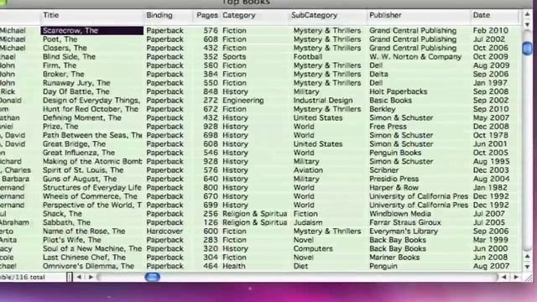Viewport: 537px width, 302px height.
Task: Click vertical scrollbar down arrow below up arrow at top
Action: pyautogui.click(x=527, y=24)
